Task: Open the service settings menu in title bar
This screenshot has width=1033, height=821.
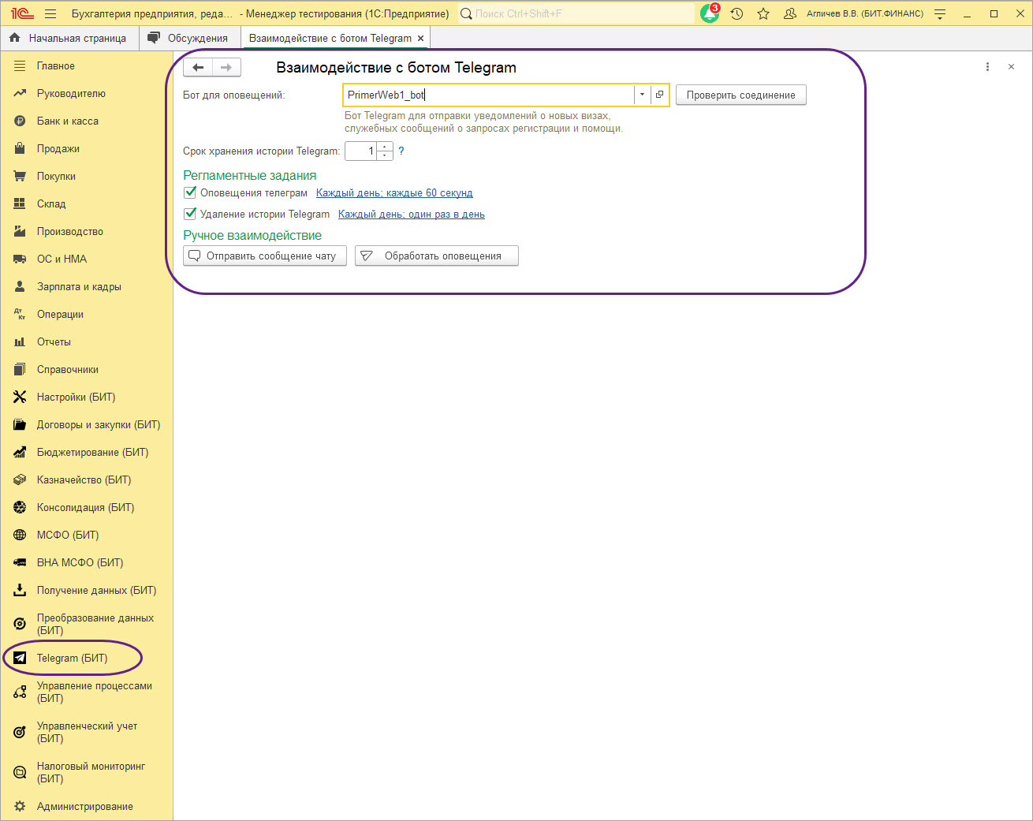Action: point(940,14)
